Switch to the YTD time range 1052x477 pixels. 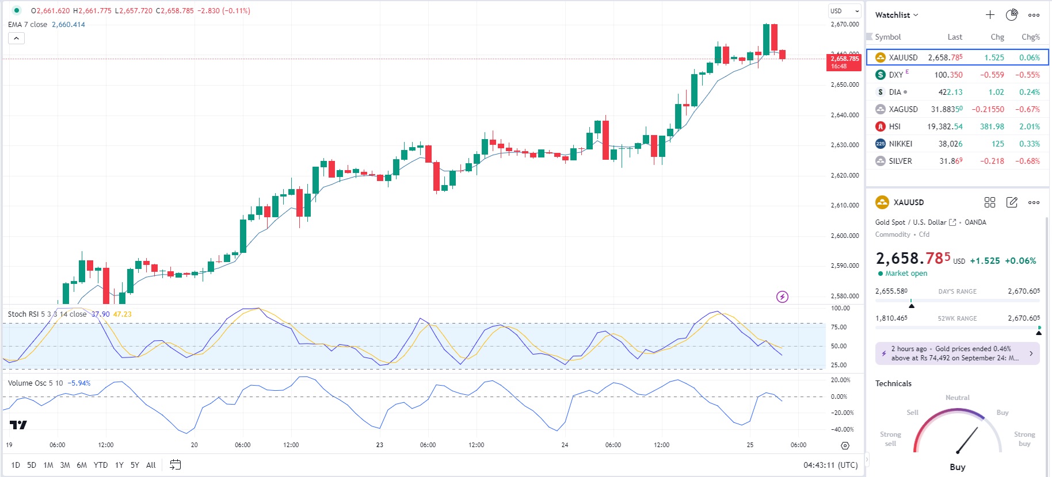pos(101,465)
